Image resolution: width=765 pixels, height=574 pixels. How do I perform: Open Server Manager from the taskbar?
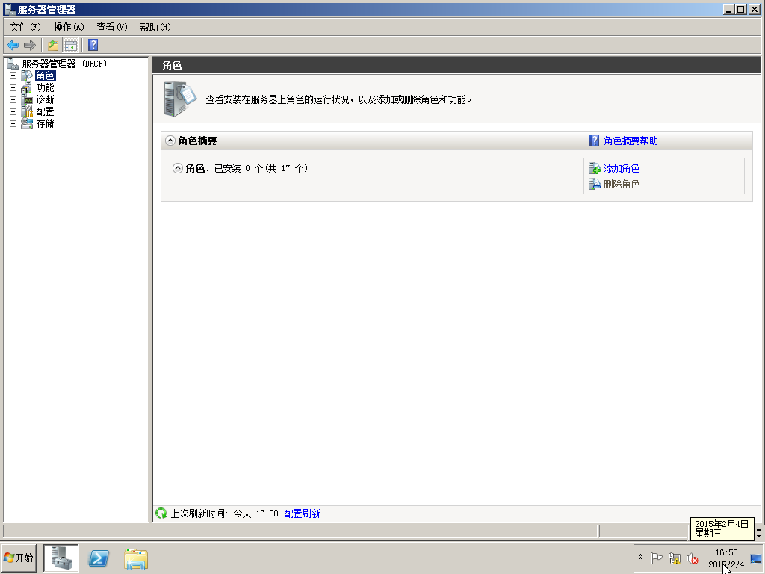(x=61, y=558)
